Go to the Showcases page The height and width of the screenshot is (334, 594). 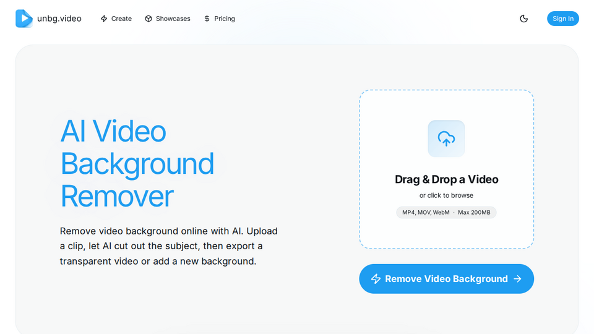(168, 19)
